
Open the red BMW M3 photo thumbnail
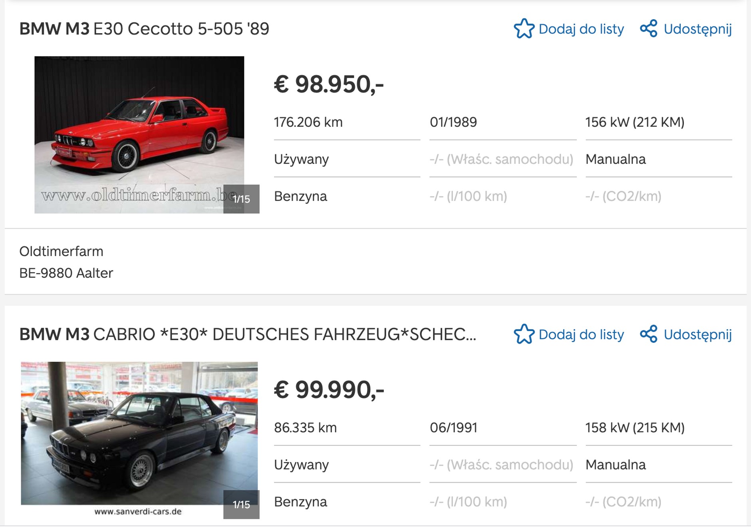point(139,132)
